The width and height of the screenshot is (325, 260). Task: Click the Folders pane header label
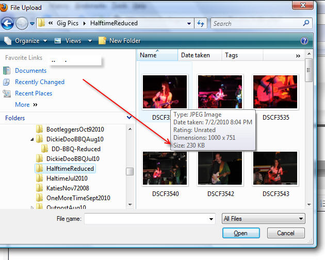click(15, 118)
